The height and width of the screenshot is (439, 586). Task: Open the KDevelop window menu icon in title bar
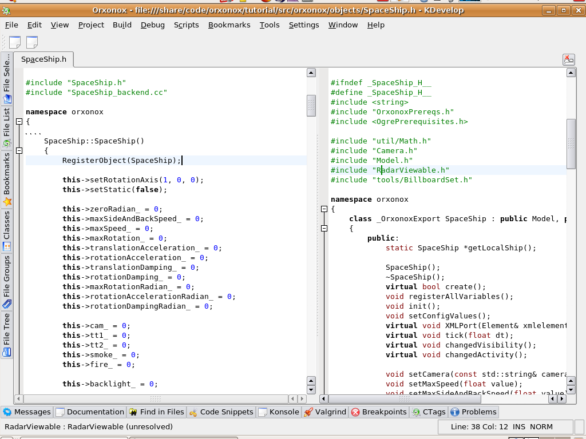(6, 10)
